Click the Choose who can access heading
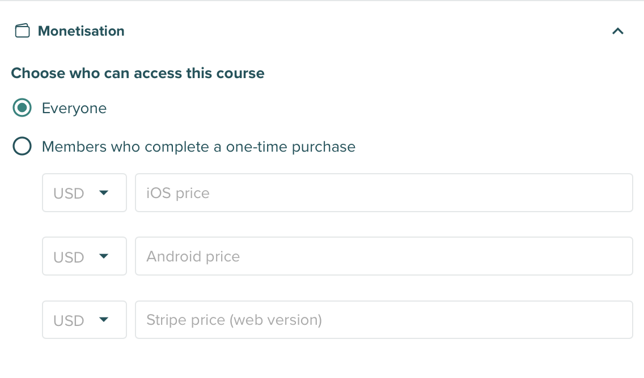The width and height of the screenshot is (644, 378). 137,73
